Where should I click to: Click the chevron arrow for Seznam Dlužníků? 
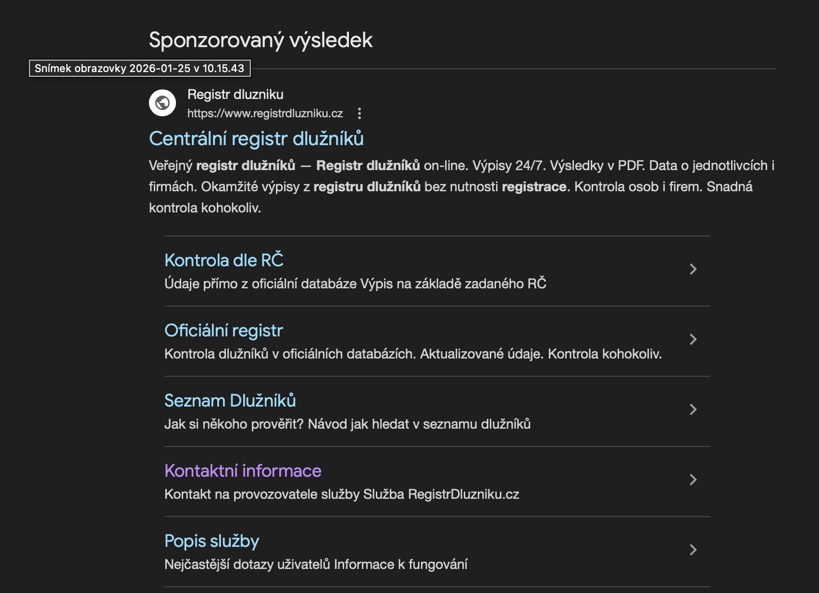point(693,409)
